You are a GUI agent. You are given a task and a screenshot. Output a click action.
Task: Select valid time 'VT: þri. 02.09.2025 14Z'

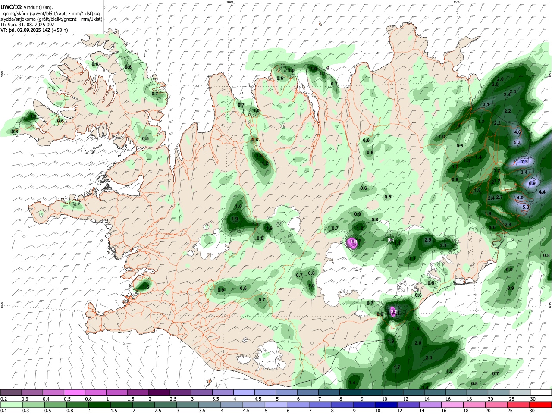[x=25, y=30]
